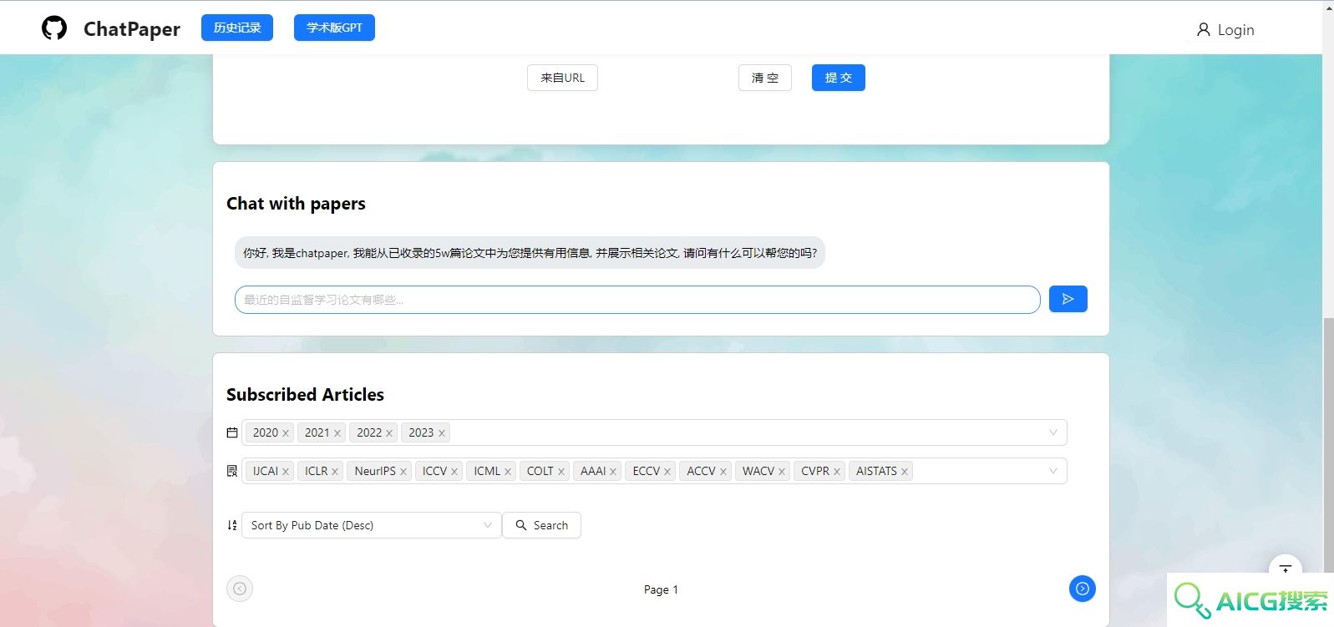The image size is (1334, 627).
Task: Expand the conference selection dropdown
Action: tap(1053, 471)
